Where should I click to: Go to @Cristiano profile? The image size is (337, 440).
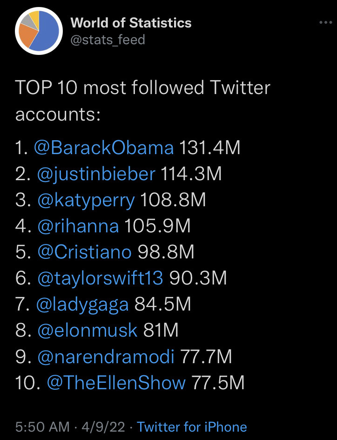84,252
